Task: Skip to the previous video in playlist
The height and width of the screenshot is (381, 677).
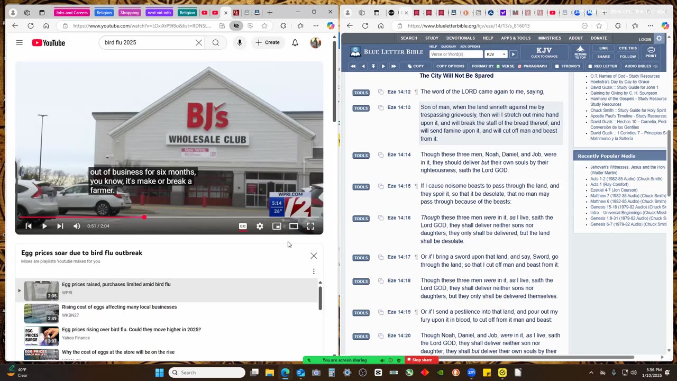Action: pyautogui.click(x=29, y=226)
